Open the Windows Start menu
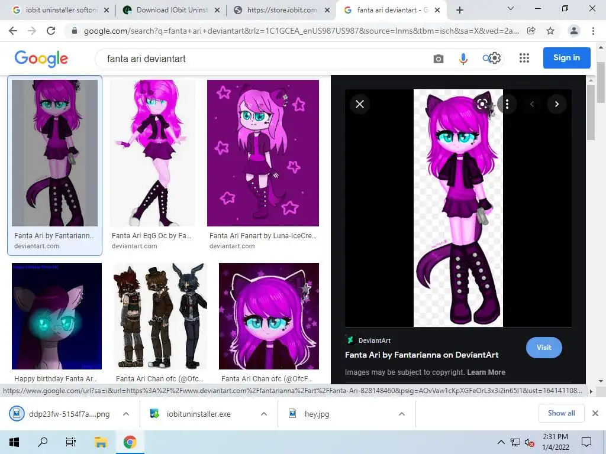The width and height of the screenshot is (606, 454). pos(14,442)
